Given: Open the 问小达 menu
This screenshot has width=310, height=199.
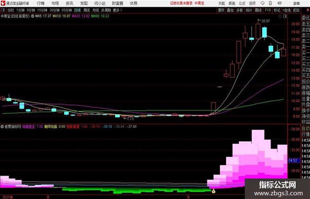Looking at the screenshot, I should (100, 3).
